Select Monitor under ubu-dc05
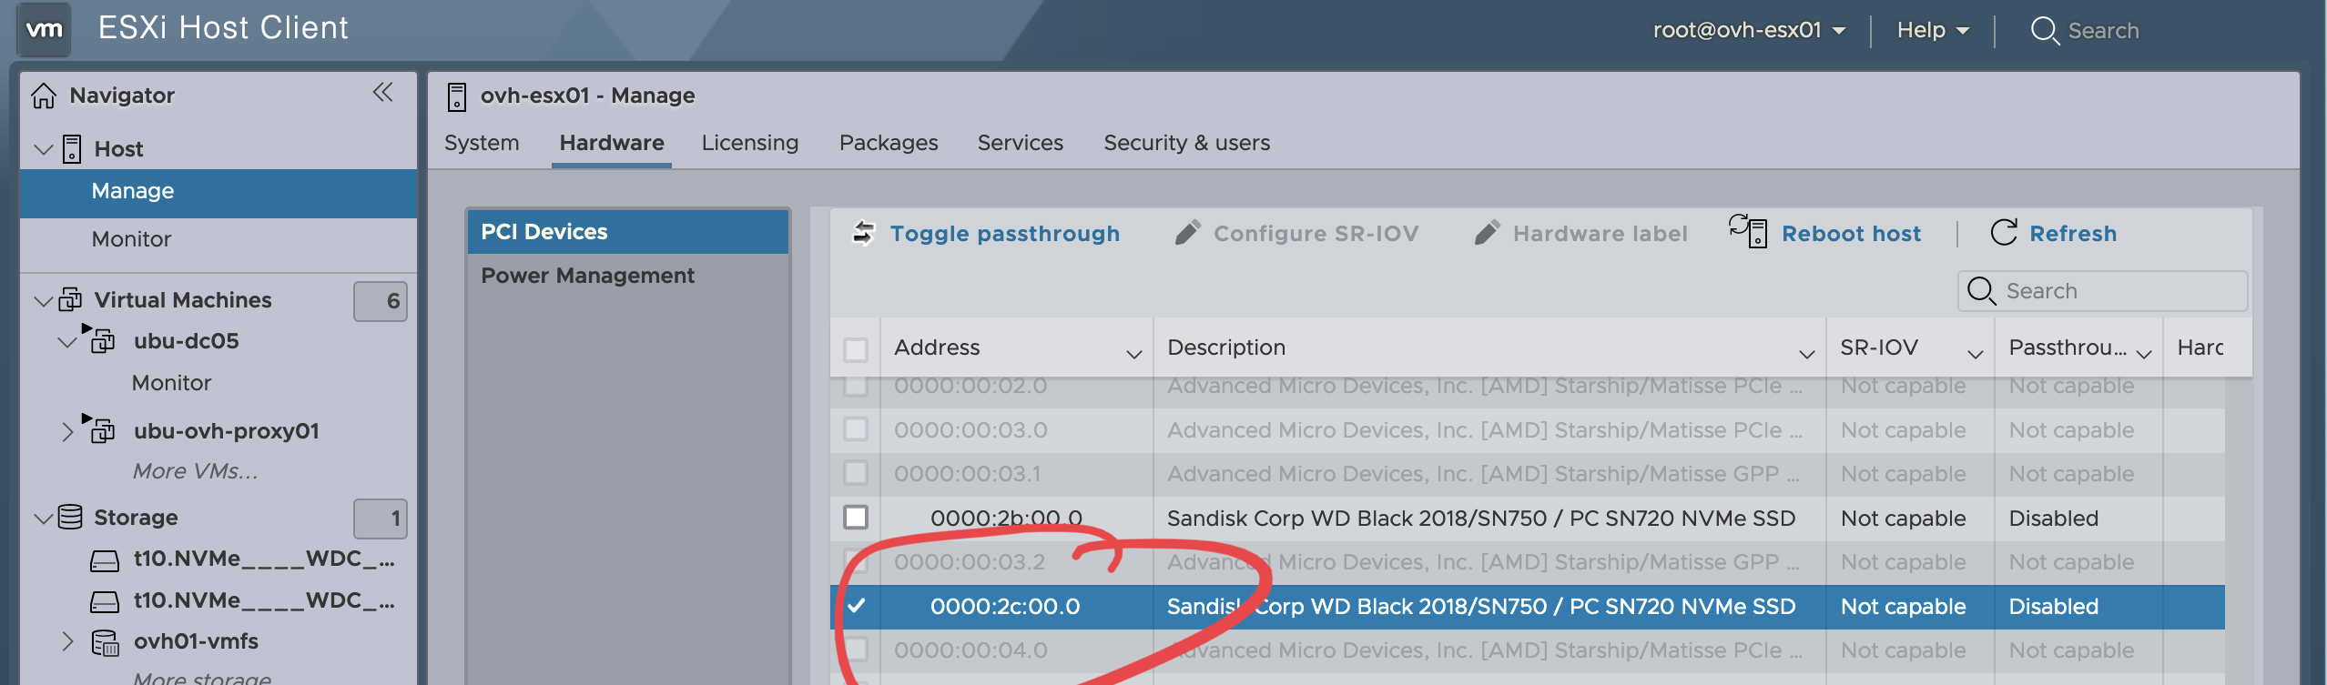Image resolution: width=2327 pixels, height=685 pixels. click(x=171, y=383)
